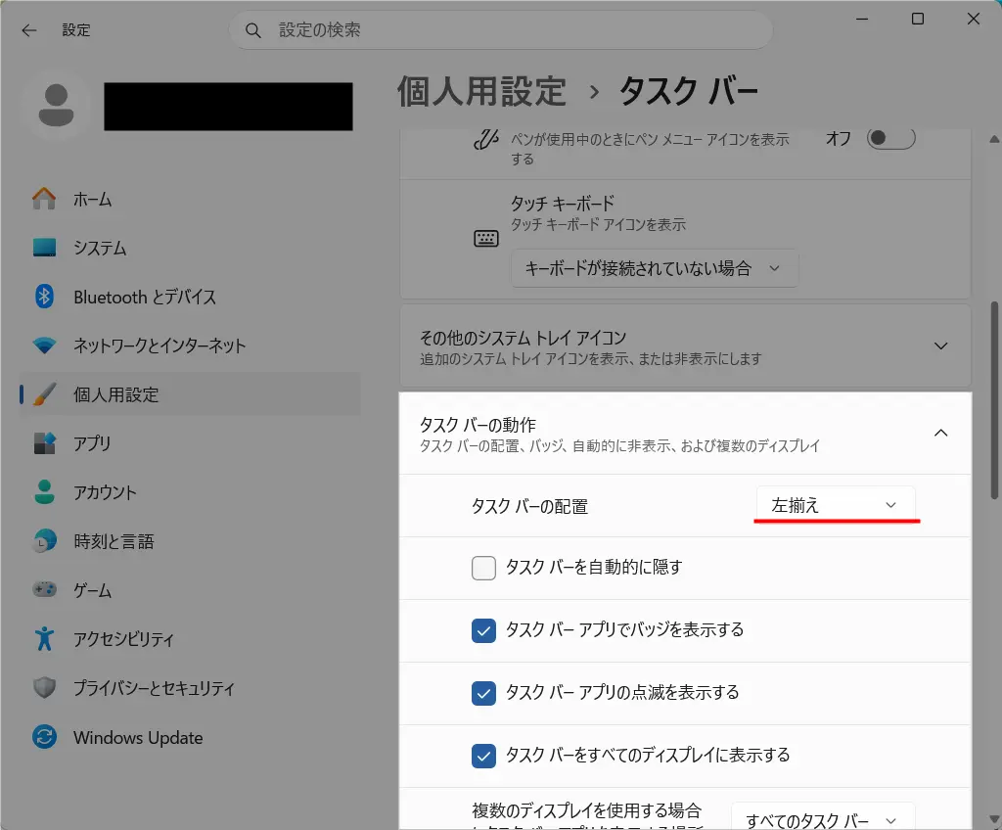This screenshot has width=1002, height=830.
Task: Open the タスク バーの配置 左揃え dropdown
Action: (835, 505)
